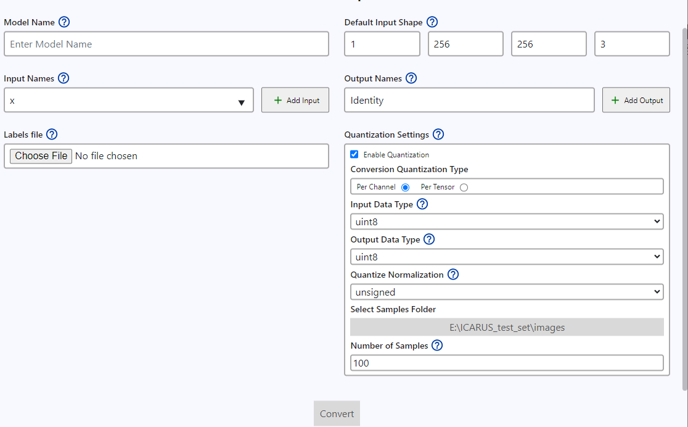Click the Add Input button
Viewport: 688px width, 427px height.
[x=295, y=100]
